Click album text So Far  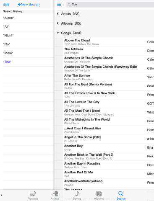pyautogui.click(x=68, y=88)
